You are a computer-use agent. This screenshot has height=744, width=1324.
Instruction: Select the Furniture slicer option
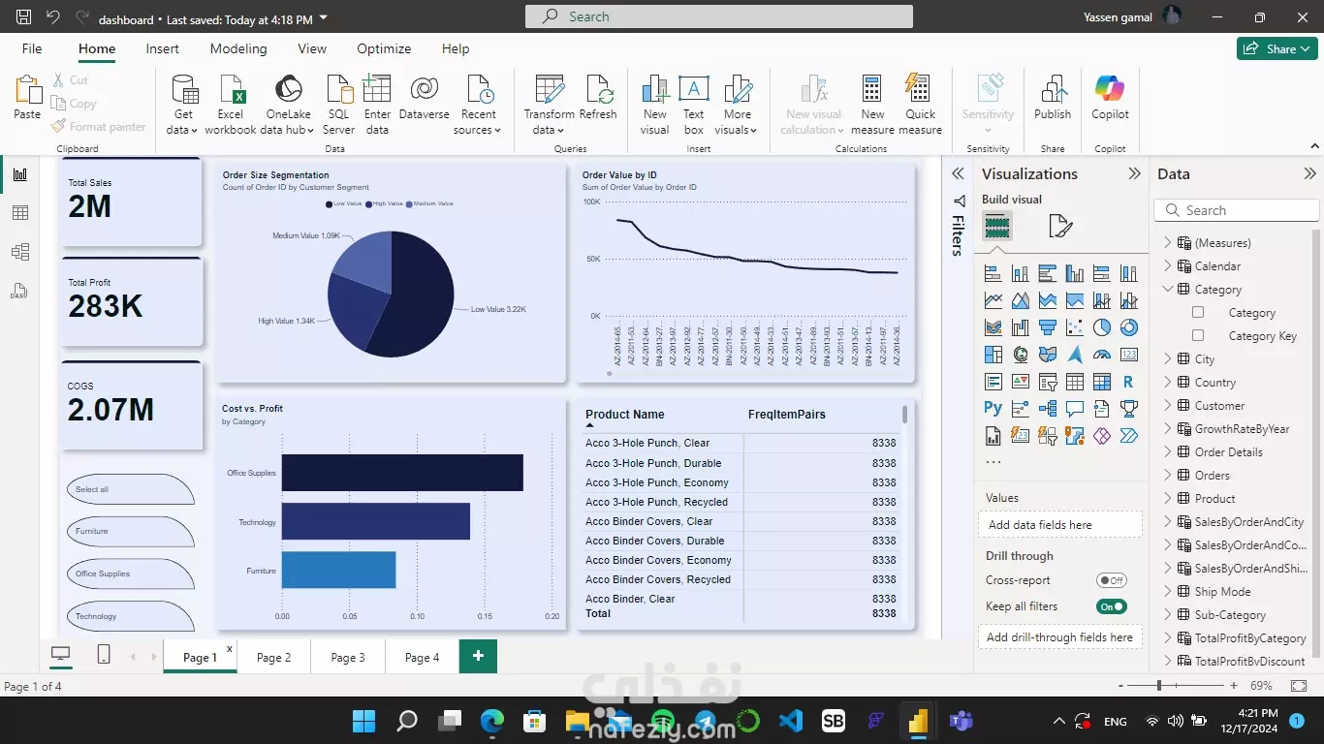pos(130,531)
